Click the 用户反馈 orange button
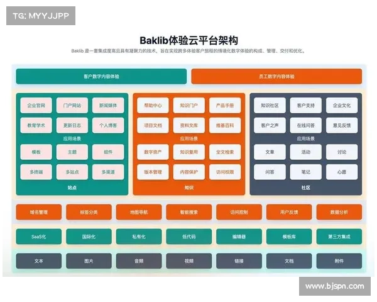The height and width of the screenshot is (302, 377). (289, 212)
